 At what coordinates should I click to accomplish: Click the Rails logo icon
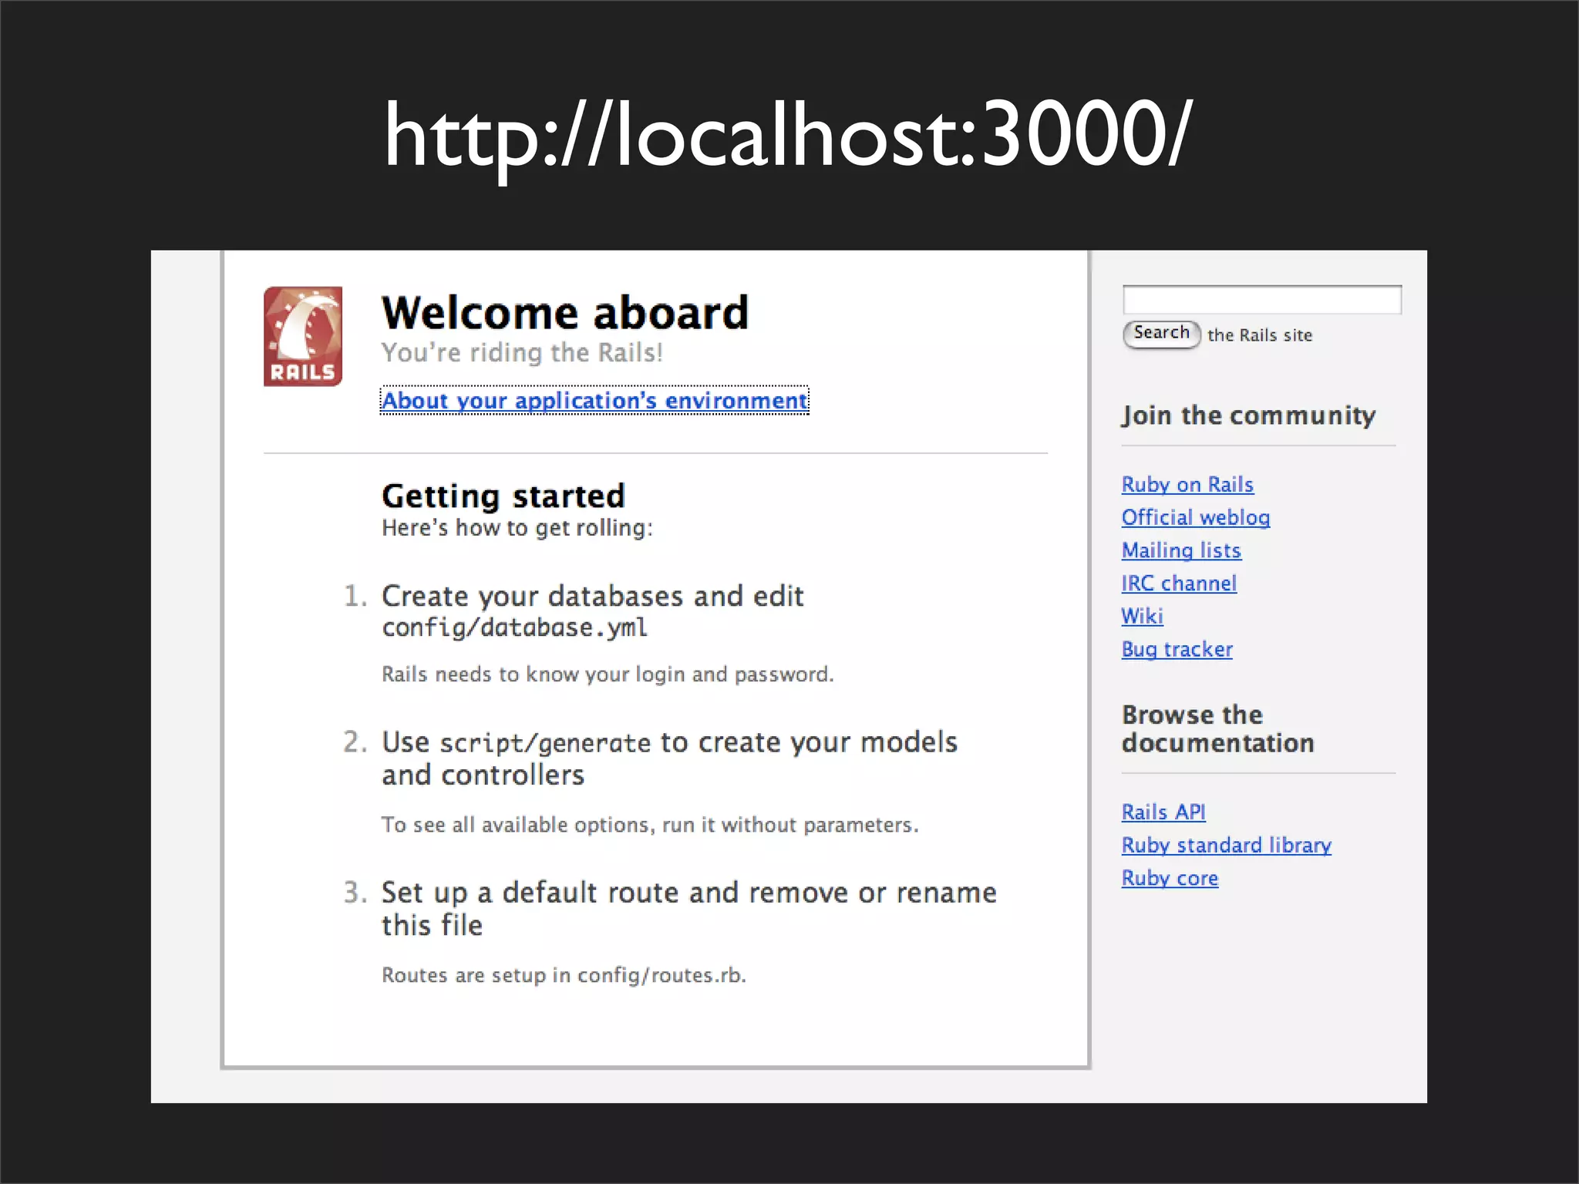(303, 337)
